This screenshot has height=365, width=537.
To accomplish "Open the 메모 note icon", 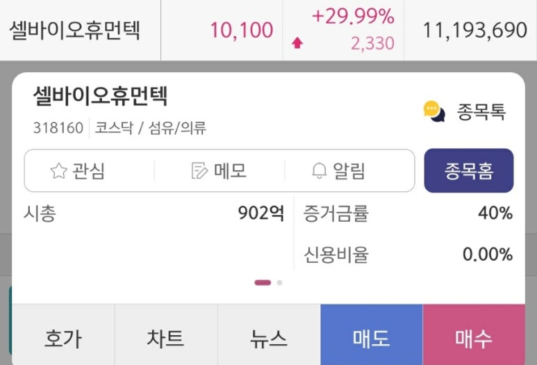I will 199,171.
